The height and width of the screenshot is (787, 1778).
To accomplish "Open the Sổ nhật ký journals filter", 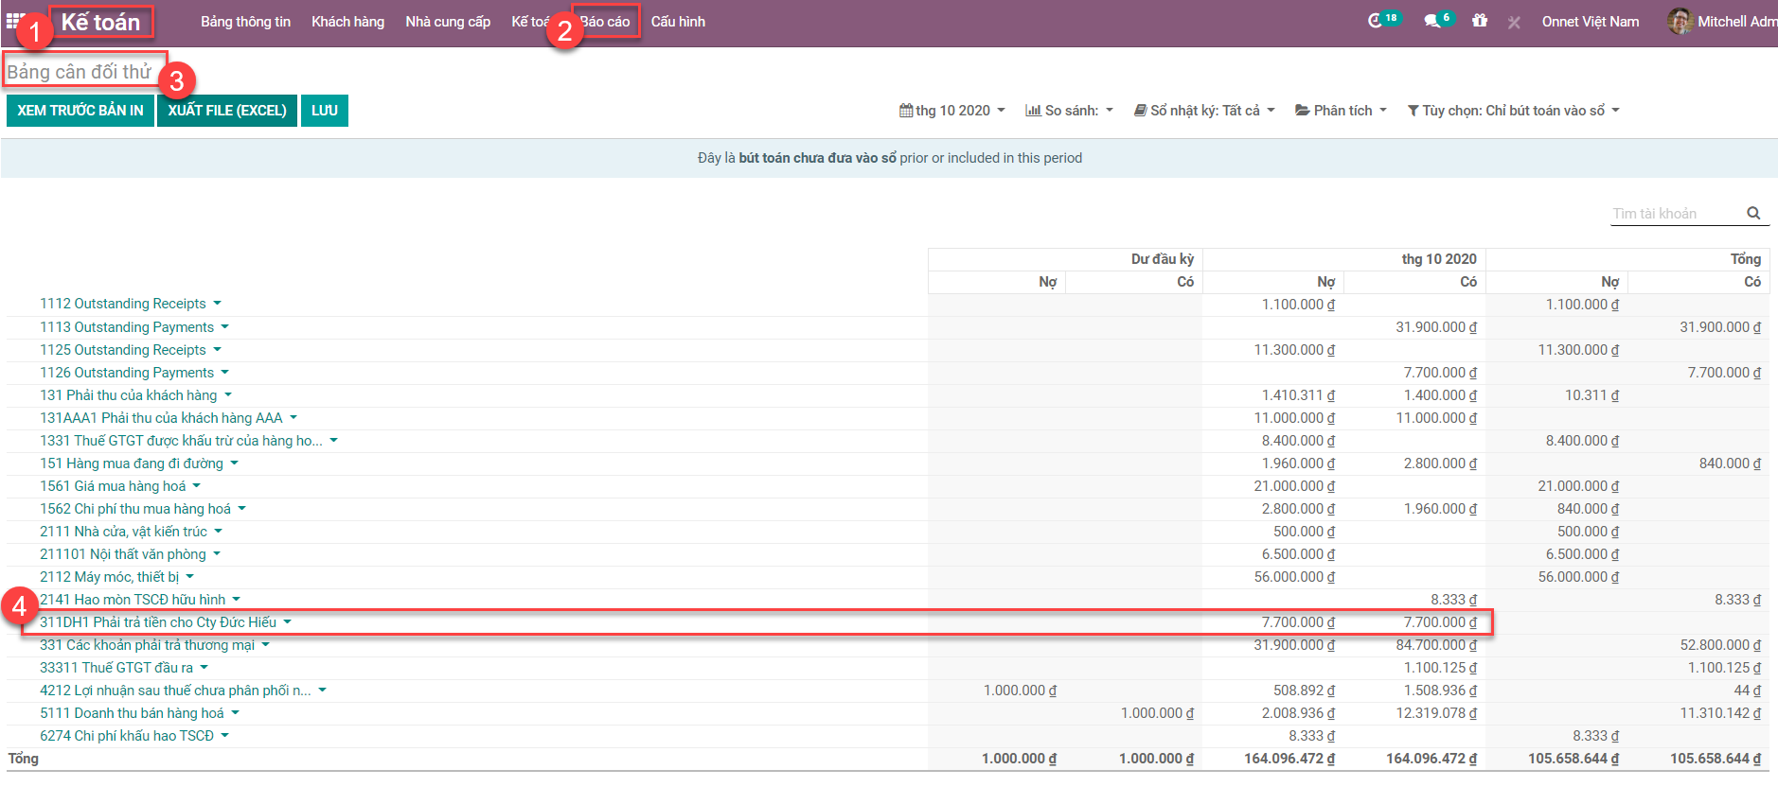I will [x=1204, y=111].
